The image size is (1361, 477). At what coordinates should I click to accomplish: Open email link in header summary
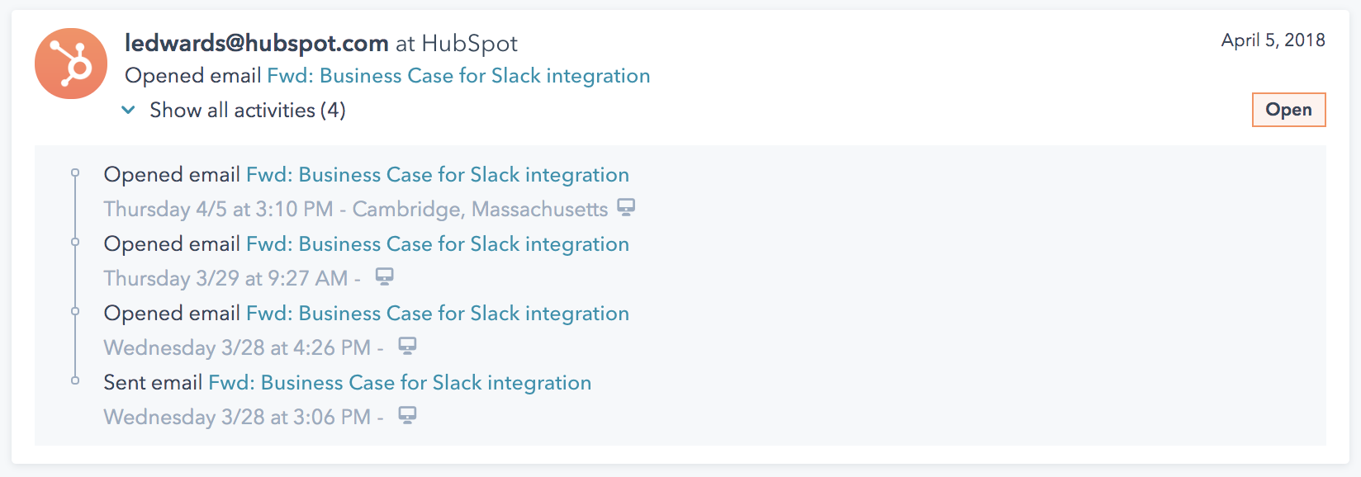458,76
